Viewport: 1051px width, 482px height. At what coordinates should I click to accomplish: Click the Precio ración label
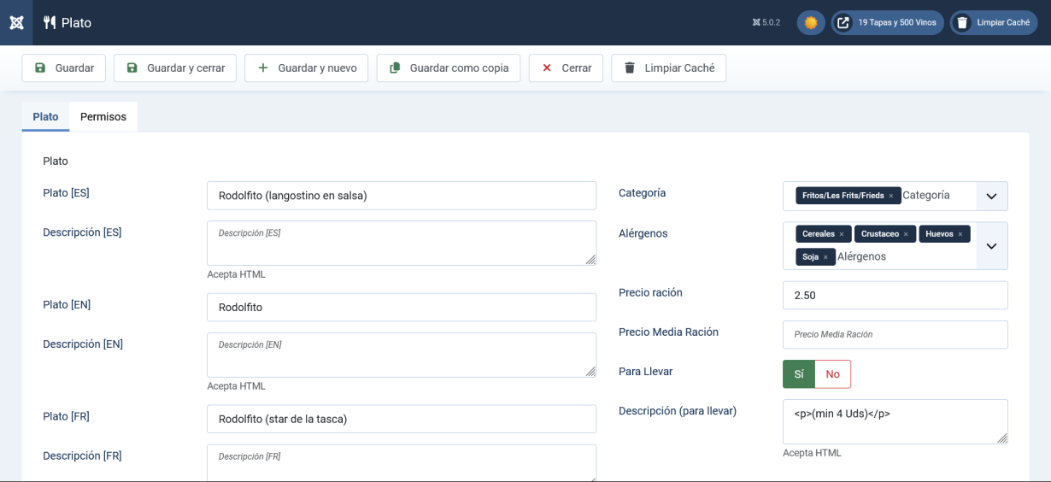click(x=650, y=292)
